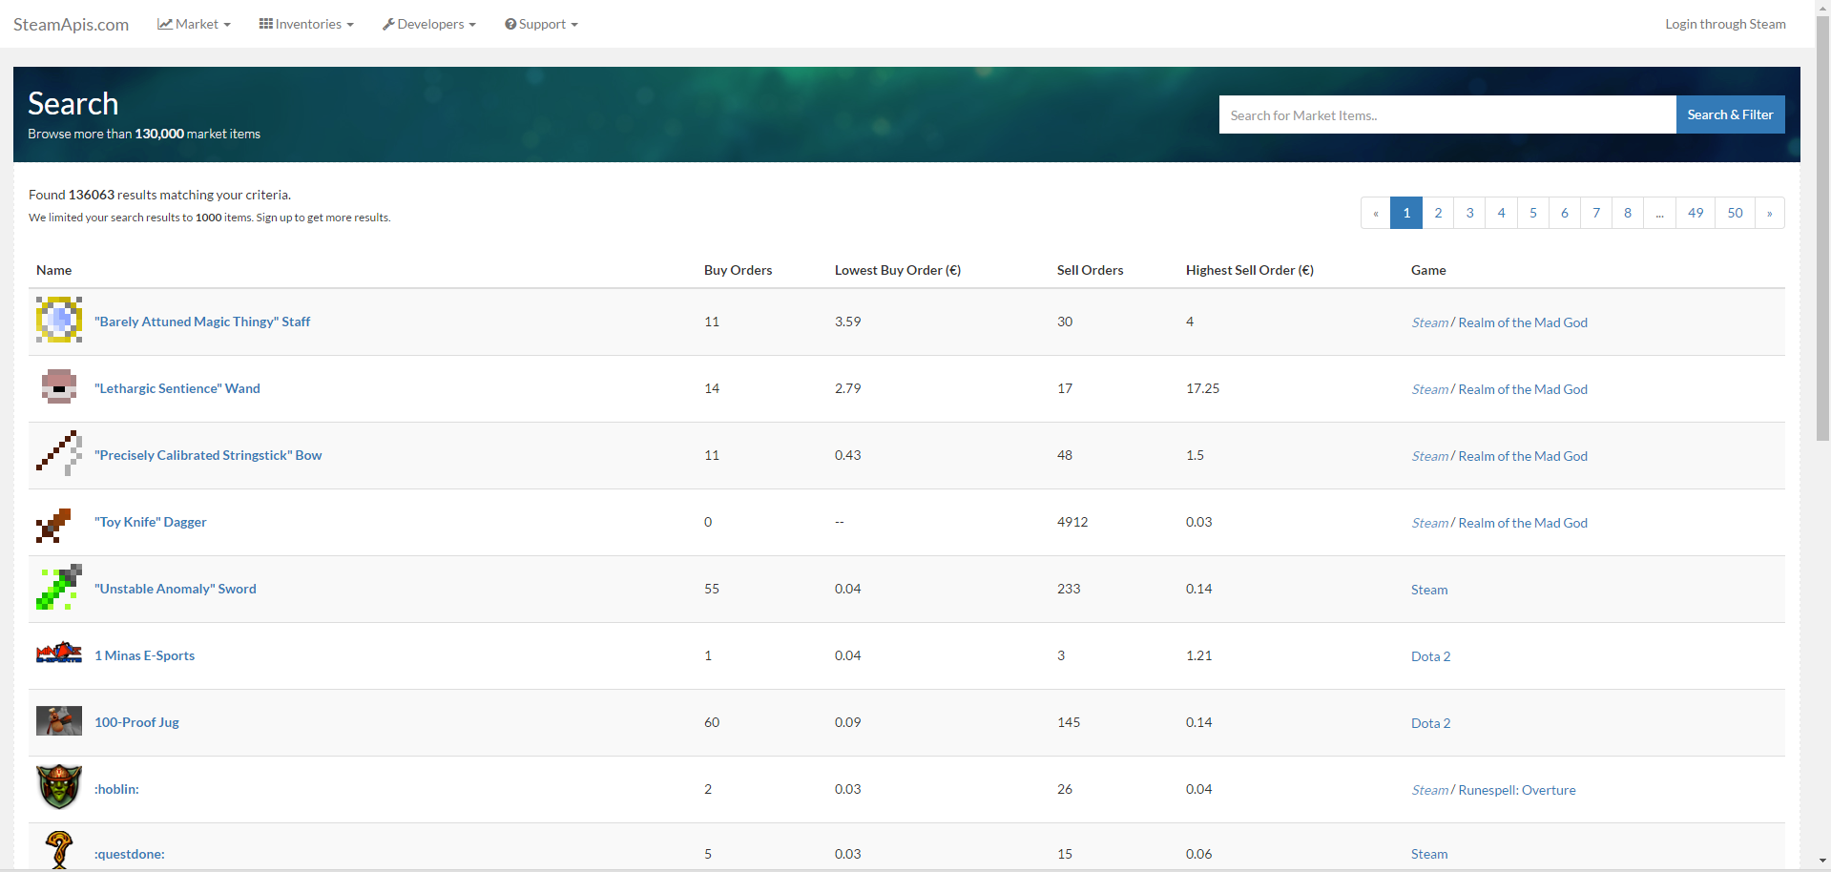Viewport: 1831px width, 872px height.
Task: Click Realm of the Mad God in Bow row
Action: click(x=1523, y=456)
